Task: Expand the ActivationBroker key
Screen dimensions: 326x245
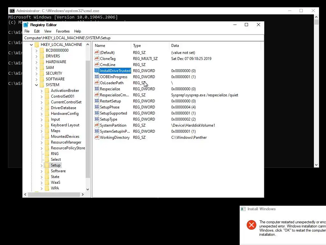Action: [41, 91]
